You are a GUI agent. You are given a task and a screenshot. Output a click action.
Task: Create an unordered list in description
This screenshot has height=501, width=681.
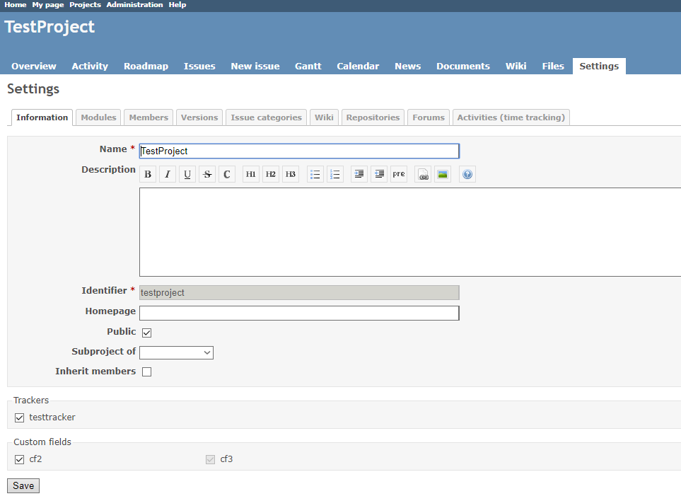point(314,173)
